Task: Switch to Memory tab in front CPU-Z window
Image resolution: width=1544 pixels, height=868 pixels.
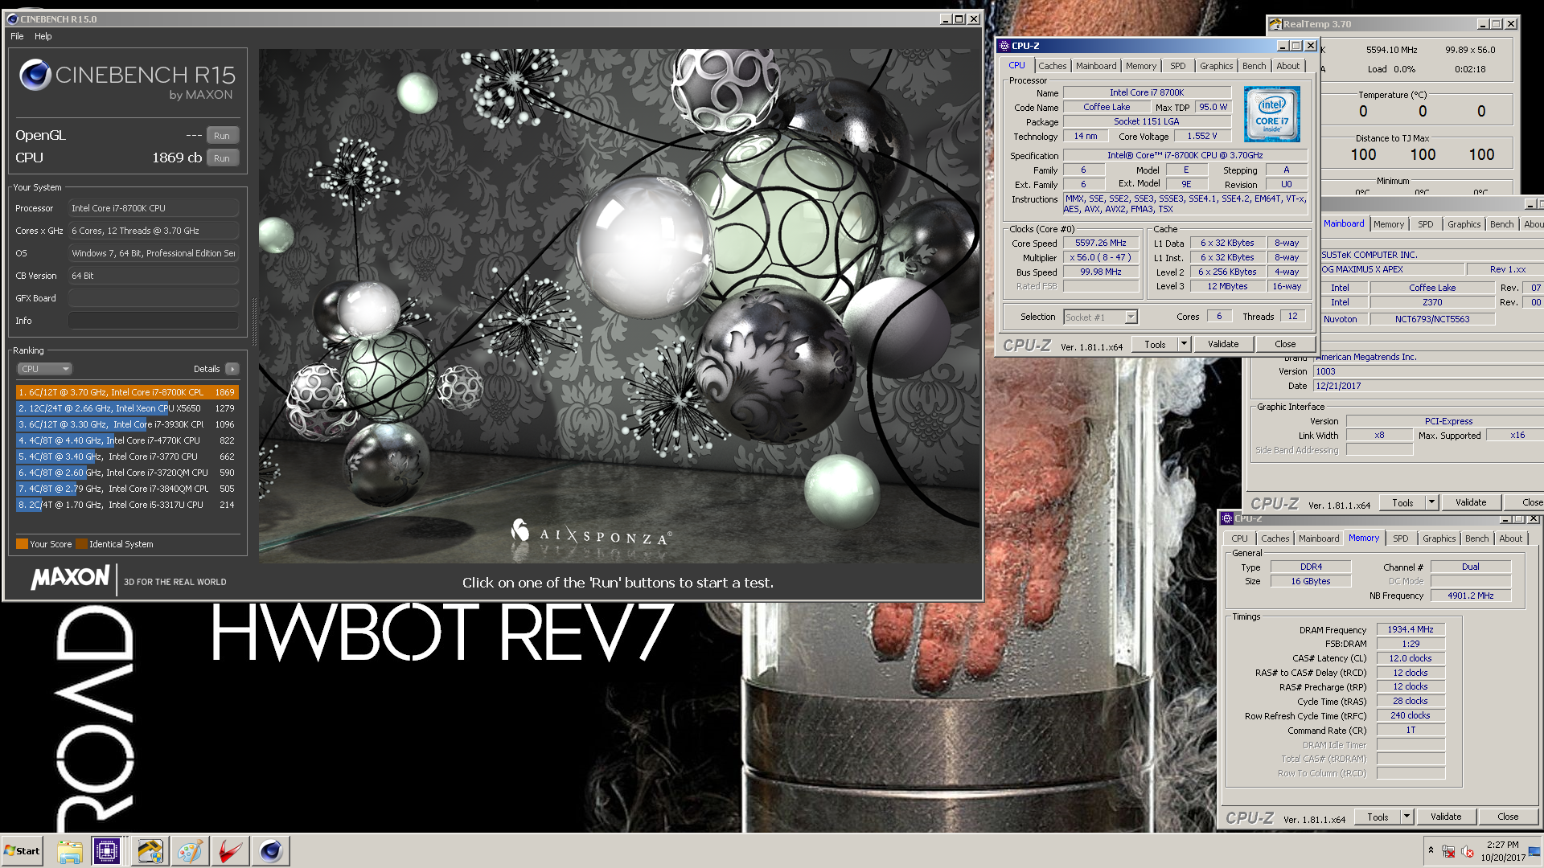Action: pos(1141,66)
